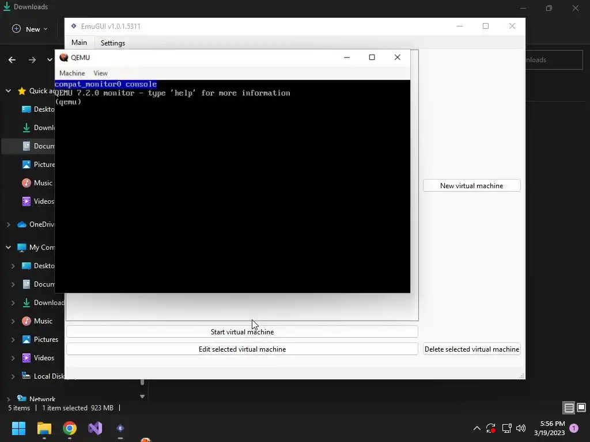Click the network tray icon
The width and height of the screenshot is (590, 442).
tap(506, 428)
